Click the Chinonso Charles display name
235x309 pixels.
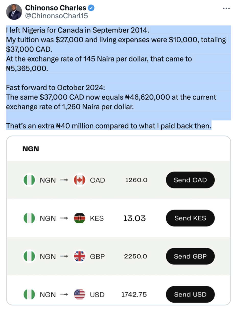[x=55, y=8]
